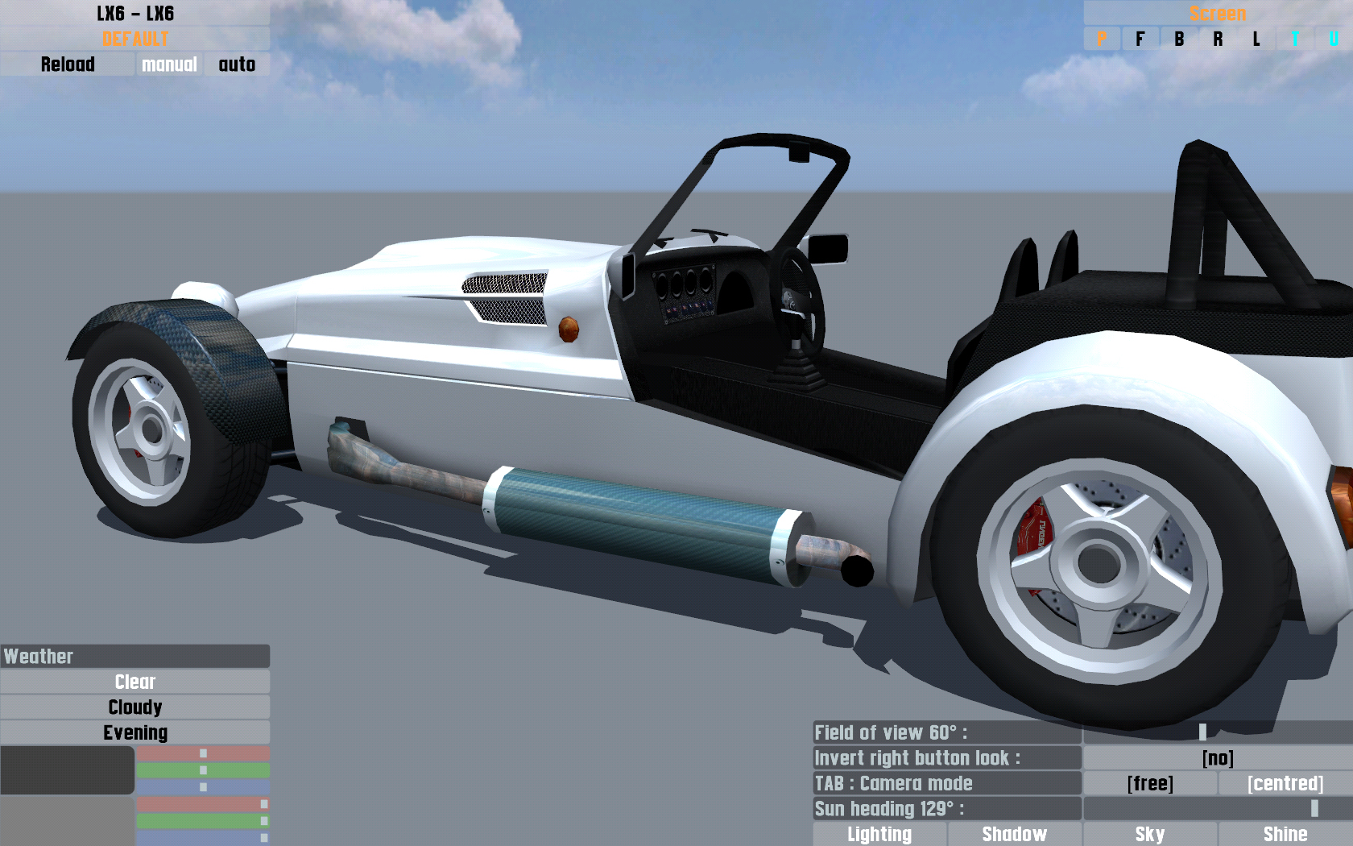Click the Reload button
Viewport: 1353px width, 846px height.
coord(68,64)
